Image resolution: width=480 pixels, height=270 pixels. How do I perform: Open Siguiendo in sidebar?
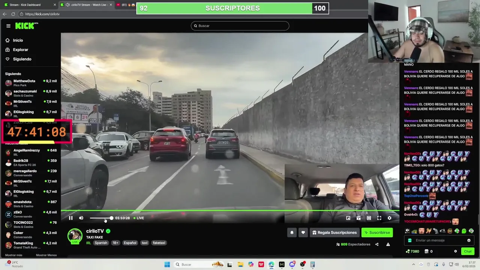(x=18, y=59)
